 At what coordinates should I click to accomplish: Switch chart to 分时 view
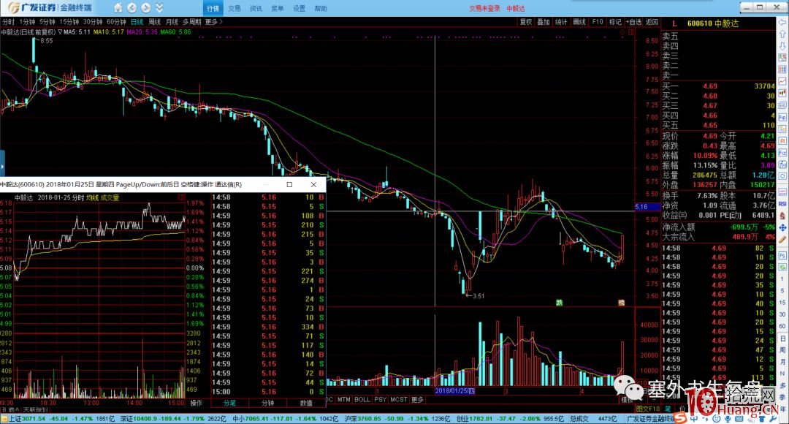[x=8, y=22]
